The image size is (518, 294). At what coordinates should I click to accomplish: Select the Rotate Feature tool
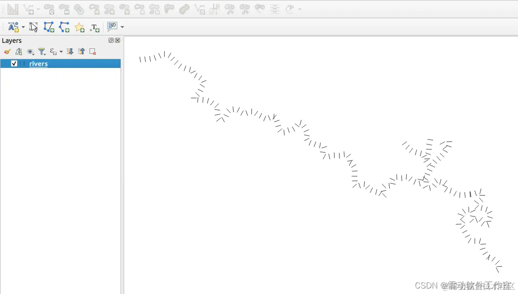[49, 9]
